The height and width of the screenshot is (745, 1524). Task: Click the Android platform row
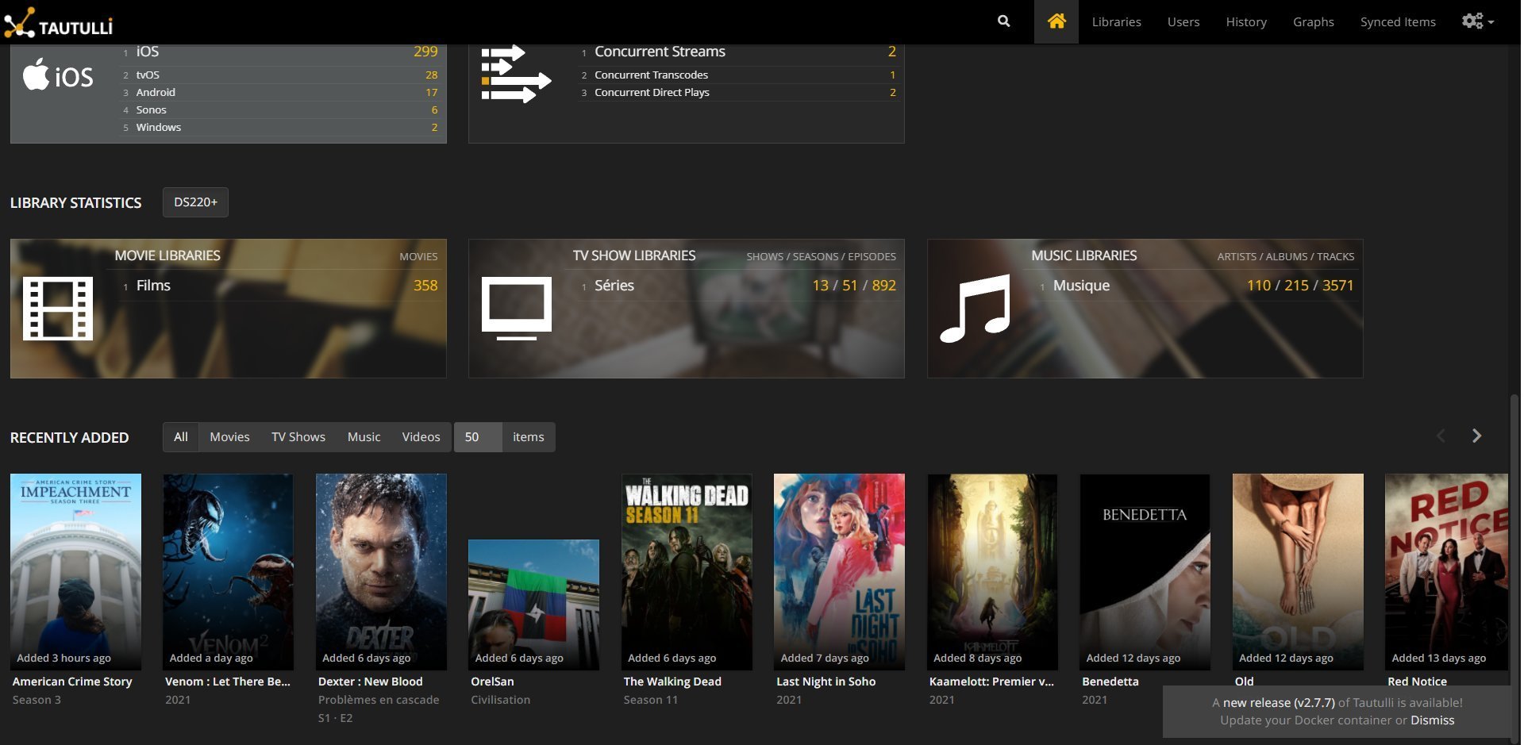(279, 92)
